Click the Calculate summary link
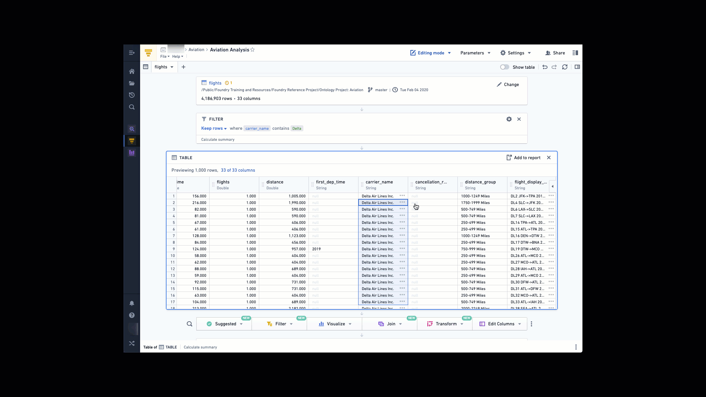This screenshot has width=706, height=397. (218, 140)
